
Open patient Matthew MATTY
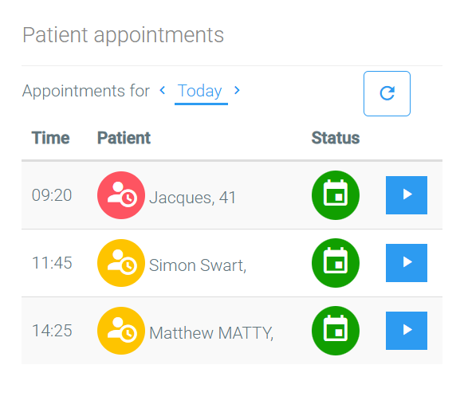coord(211,333)
